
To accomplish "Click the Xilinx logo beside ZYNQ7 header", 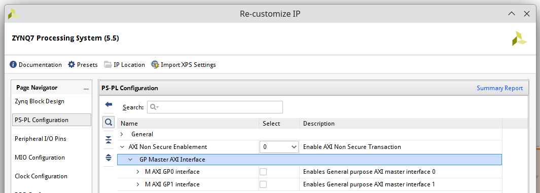I will pos(519,38).
